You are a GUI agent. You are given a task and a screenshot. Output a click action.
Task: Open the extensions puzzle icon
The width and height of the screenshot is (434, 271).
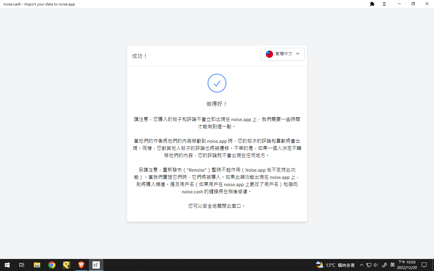click(372, 4)
